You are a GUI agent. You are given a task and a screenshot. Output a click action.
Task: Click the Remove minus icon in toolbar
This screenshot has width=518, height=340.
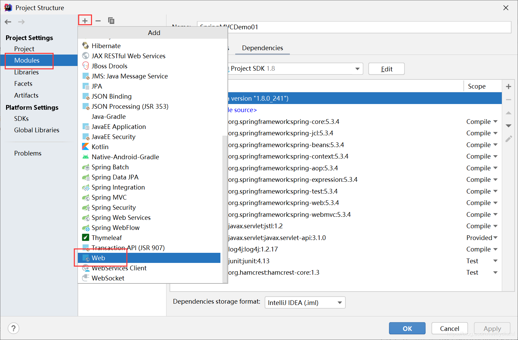(x=98, y=21)
